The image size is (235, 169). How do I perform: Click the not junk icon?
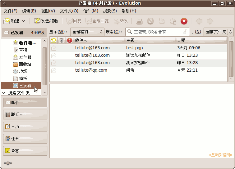(162, 21)
